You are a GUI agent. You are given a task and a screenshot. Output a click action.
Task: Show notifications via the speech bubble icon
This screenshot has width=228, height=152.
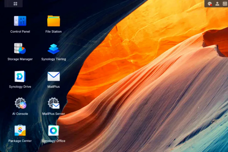pos(210,4)
